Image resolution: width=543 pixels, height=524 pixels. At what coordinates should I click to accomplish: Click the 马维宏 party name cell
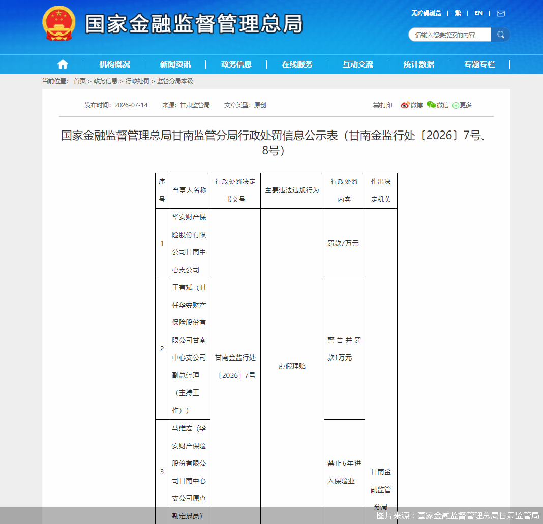click(x=190, y=472)
